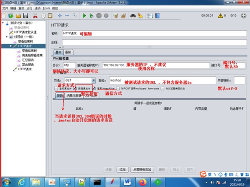
Task: Click the Toggle enable/disable toolbar icon
Action: (75, 15)
